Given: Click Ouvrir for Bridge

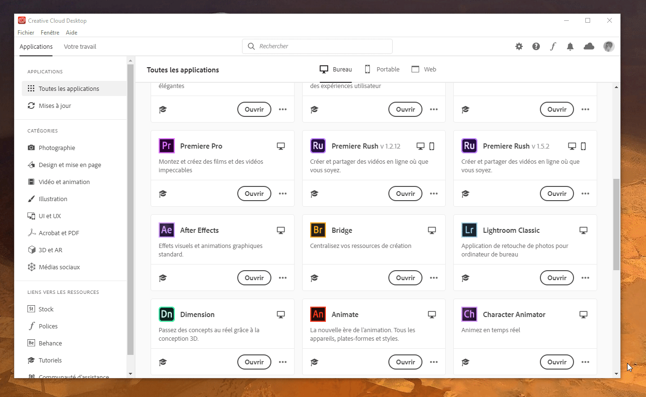Looking at the screenshot, I should click(405, 278).
